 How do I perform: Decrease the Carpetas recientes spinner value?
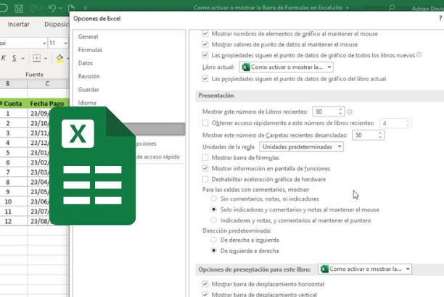(x=381, y=138)
